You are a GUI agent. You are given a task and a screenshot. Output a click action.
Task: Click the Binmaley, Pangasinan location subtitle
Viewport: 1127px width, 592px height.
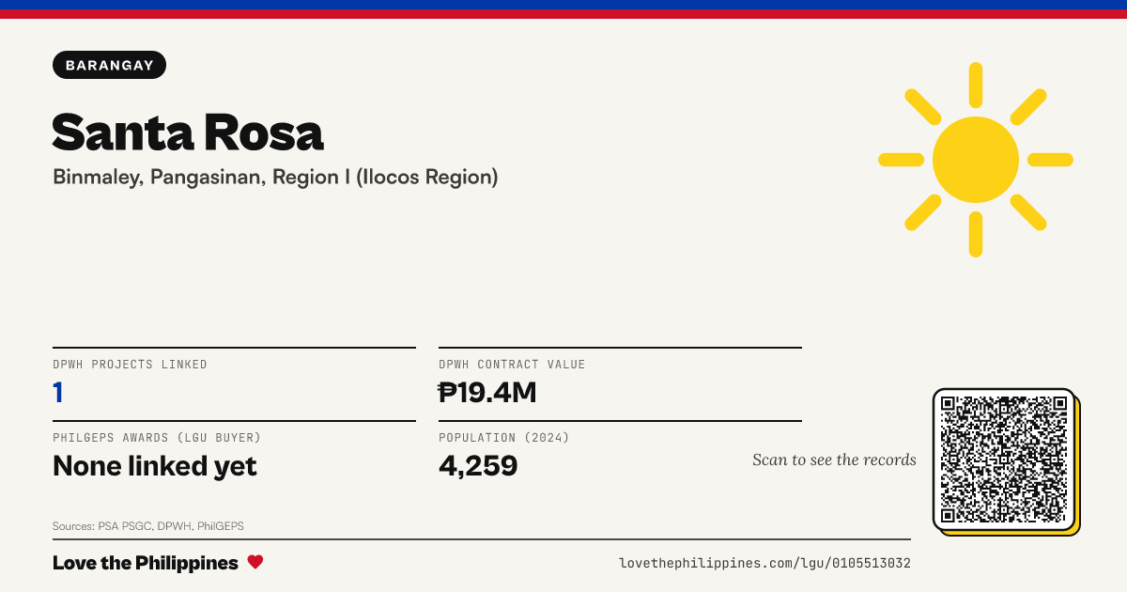point(275,177)
